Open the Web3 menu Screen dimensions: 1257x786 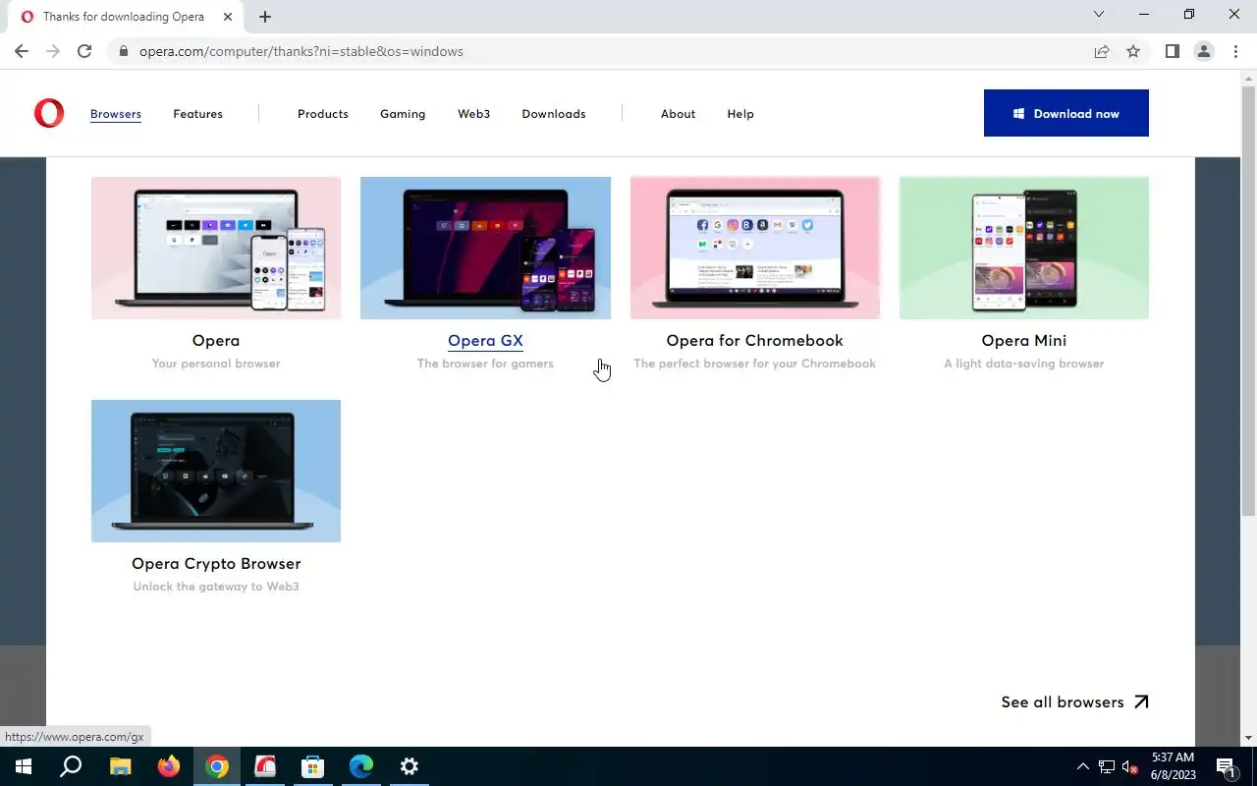coord(473,114)
